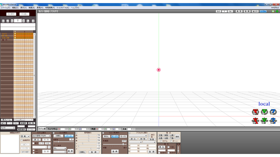Click the blue Z move gizmo icon
This screenshot has width=280, height=157.
click(273, 121)
